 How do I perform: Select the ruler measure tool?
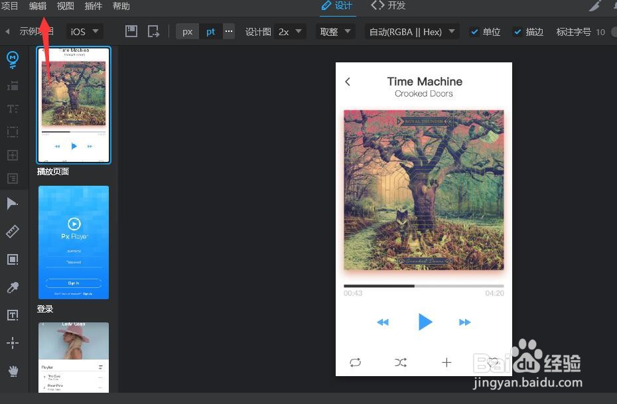click(x=13, y=232)
